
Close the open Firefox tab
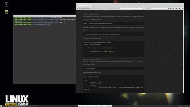tap(91, 6)
